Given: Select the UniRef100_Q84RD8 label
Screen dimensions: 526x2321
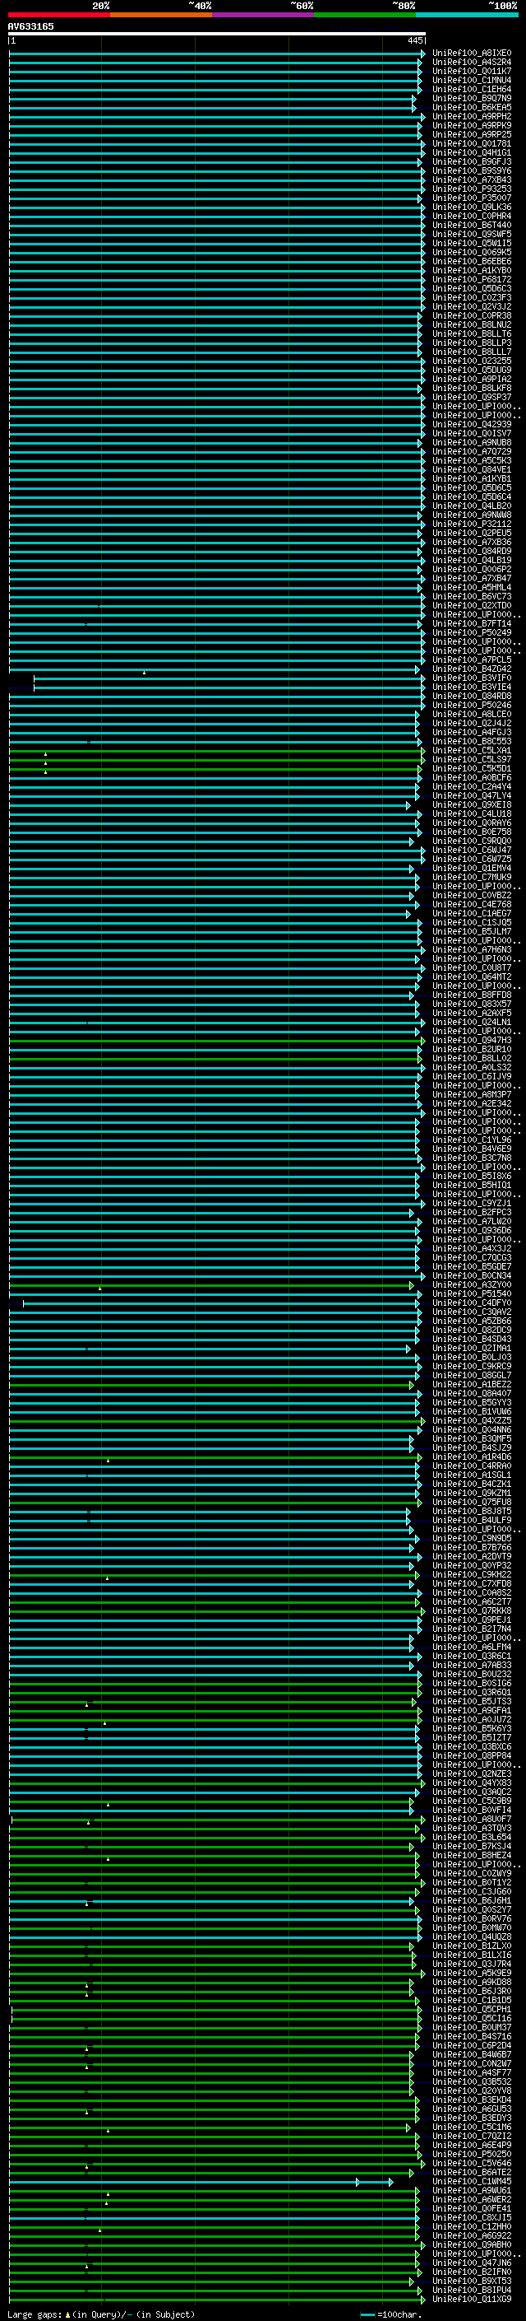Looking at the screenshot, I should coord(471,696).
